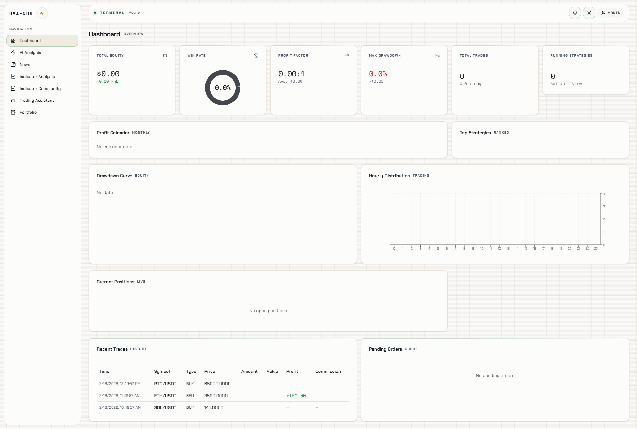Screen dimensions: 637x429
Task: Click the Win Rate donut chart
Action: (x=223, y=87)
